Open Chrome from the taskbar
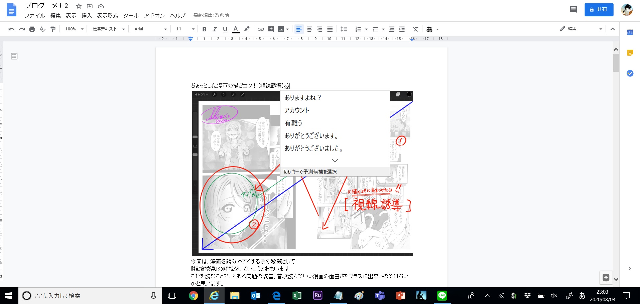The image size is (640, 304). (193, 296)
